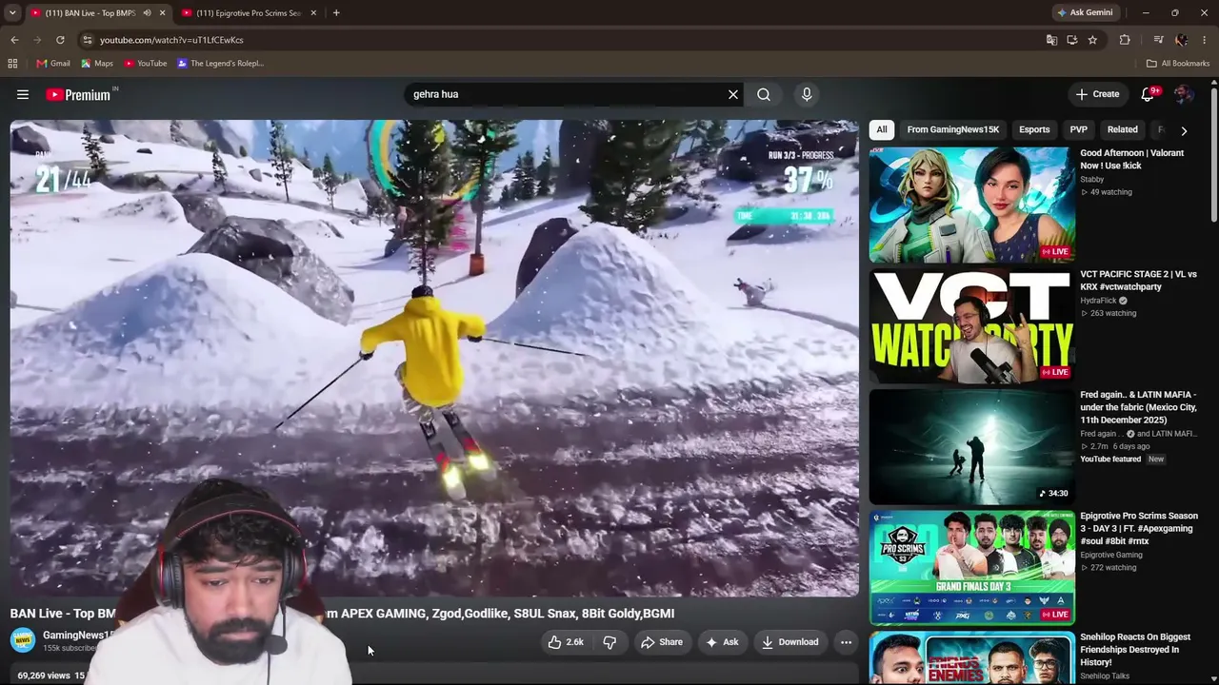Open 'Snehilop Reacts On Biggest Friendships' title

click(1135, 649)
